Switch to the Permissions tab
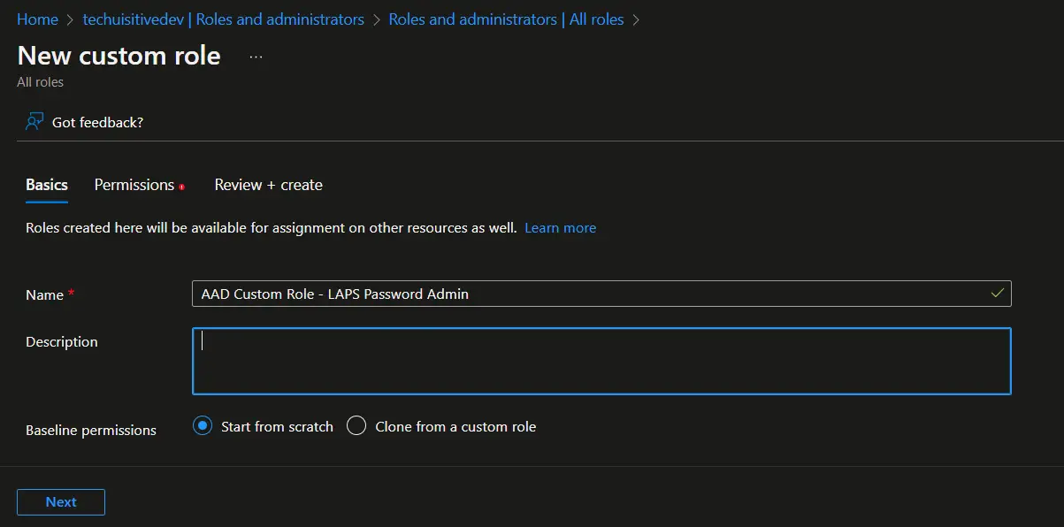This screenshot has height=527, width=1064. (x=133, y=185)
